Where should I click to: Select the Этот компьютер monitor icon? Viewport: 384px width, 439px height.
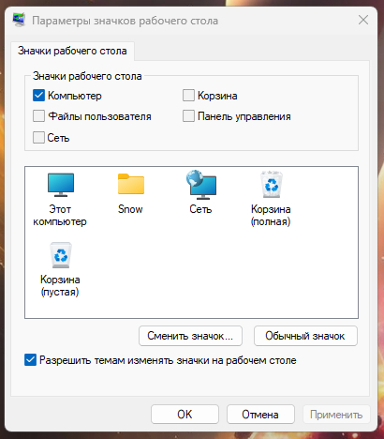click(x=61, y=185)
